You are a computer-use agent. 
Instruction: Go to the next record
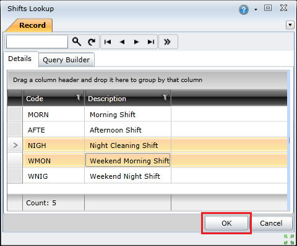(x=136, y=42)
